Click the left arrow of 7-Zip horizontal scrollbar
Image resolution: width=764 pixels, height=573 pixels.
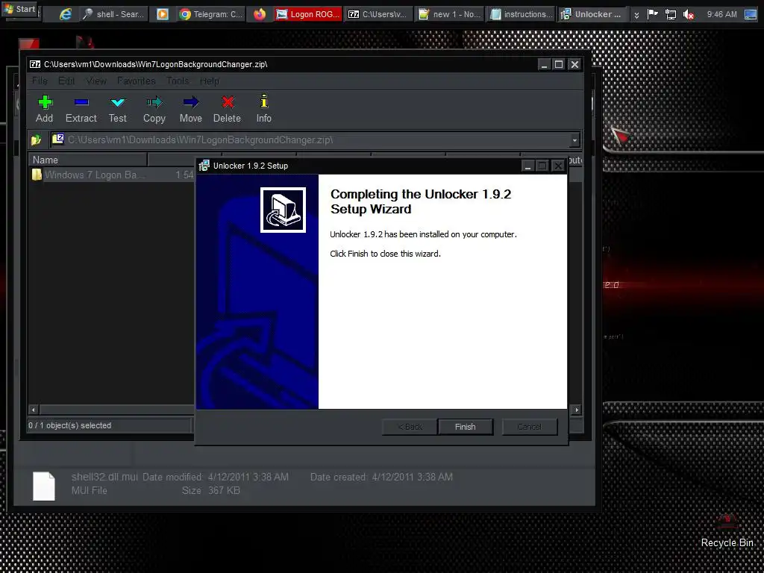point(34,410)
